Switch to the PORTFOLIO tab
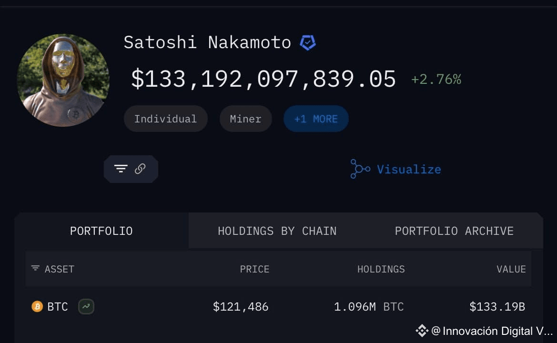The image size is (557, 343). (101, 231)
